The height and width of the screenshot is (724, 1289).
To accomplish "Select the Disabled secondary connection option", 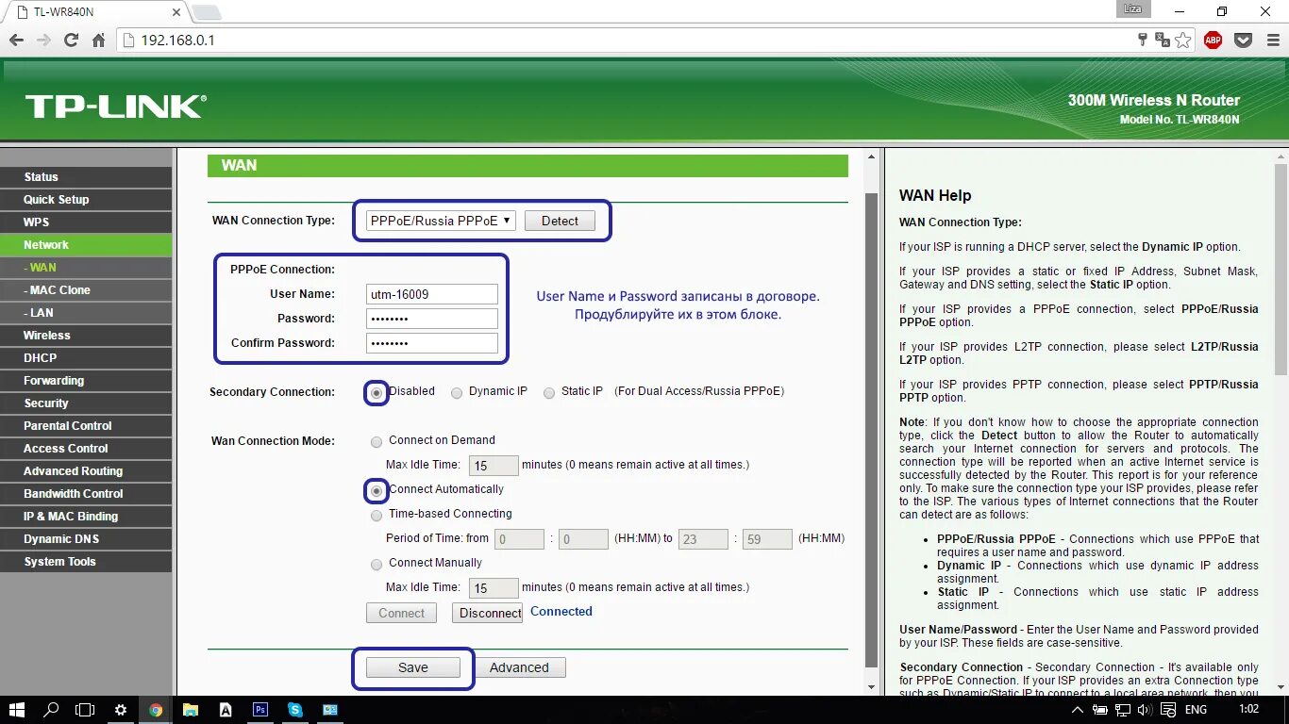I will coord(377,392).
